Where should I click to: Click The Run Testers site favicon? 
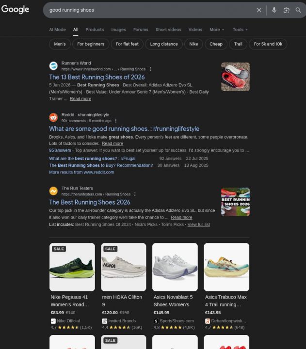(53, 191)
